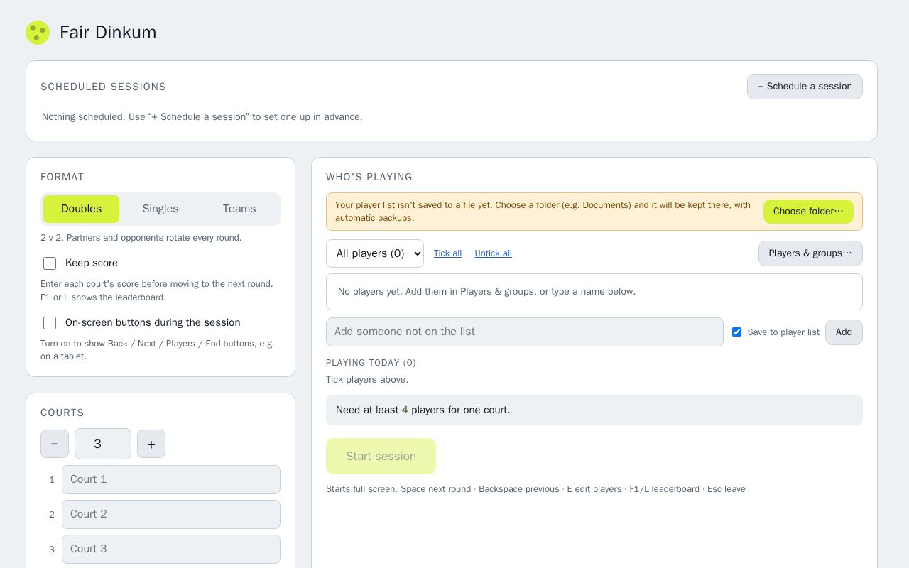Select the Doubles format tab

pos(81,209)
